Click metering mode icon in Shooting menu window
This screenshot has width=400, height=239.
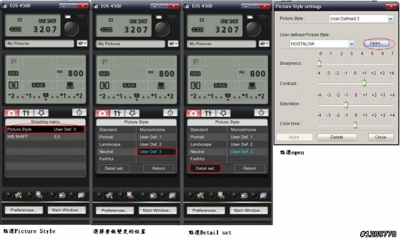13,85
